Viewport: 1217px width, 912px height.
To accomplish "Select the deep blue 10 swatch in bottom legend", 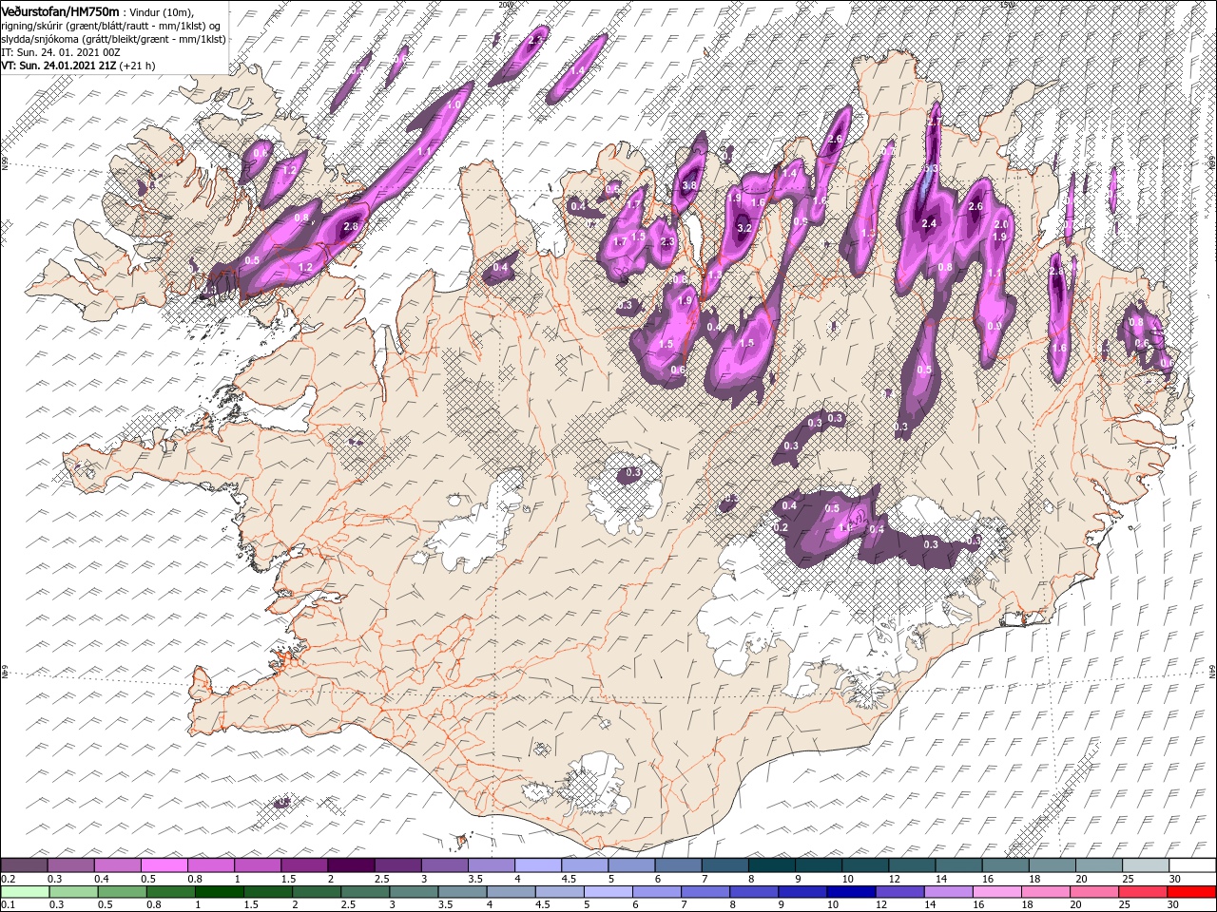I will tap(849, 891).
